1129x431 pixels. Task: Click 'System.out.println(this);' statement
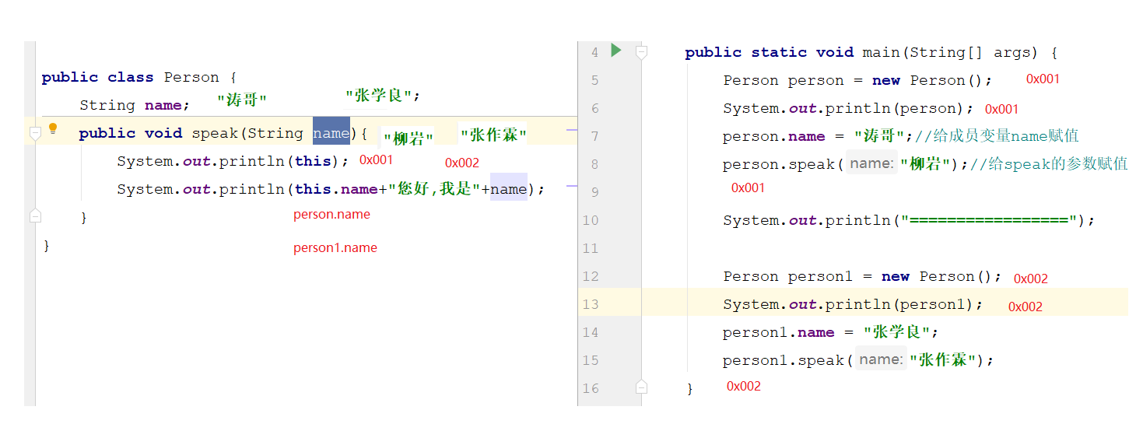point(233,161)
